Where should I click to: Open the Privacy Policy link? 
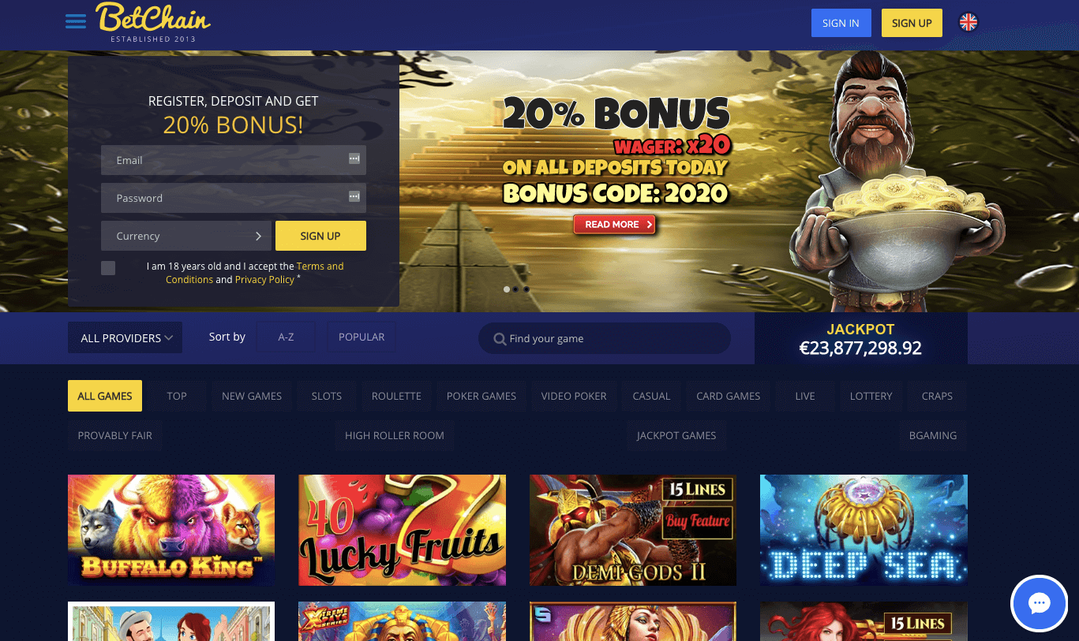(x=264, y=280)
